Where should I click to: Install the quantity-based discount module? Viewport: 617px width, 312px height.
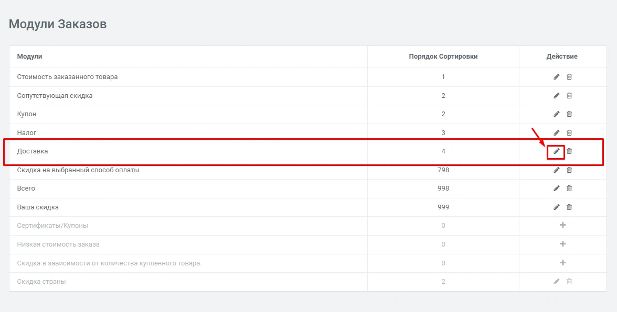(563, 263)
